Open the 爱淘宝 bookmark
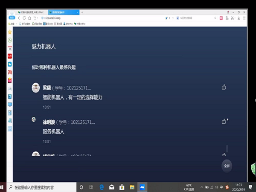 58,24
